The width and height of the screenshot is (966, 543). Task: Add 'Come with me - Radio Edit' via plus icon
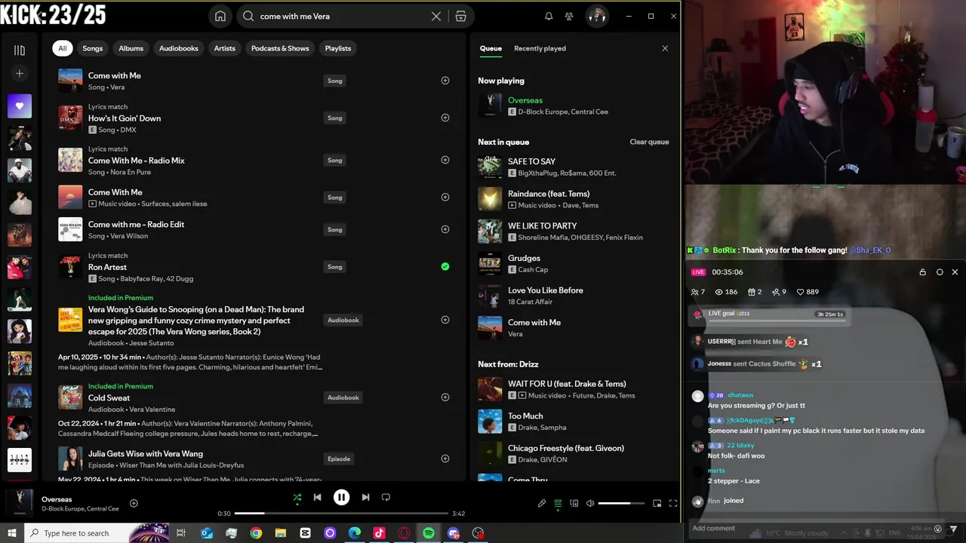[445, 229]
